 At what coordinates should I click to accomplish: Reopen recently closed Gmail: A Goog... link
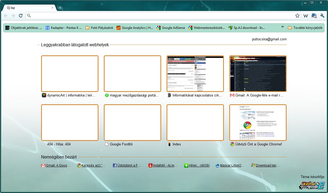(58, 165)
